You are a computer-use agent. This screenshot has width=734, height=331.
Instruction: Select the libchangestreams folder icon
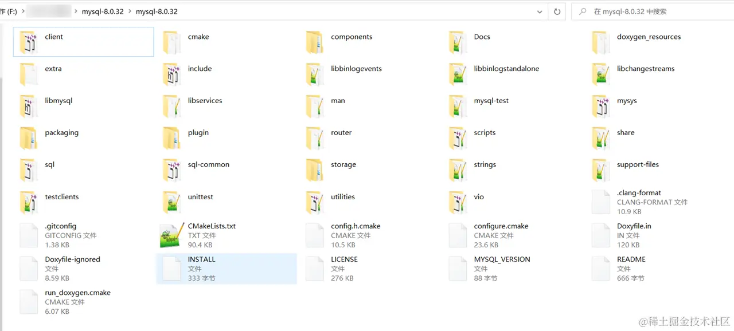coord(601,74)
